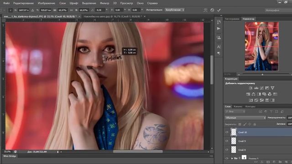Open the blend mode dropdown Обычные
Screen dimensions: 292x164
pos(245,118)
